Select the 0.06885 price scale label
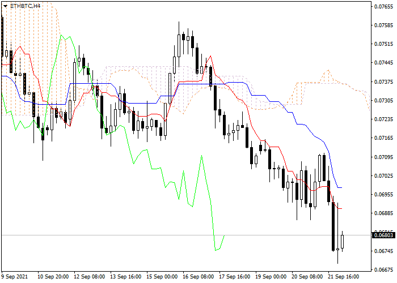Viewport: 397px width, 283px height. pyautogui.click(x=383, y=213)
